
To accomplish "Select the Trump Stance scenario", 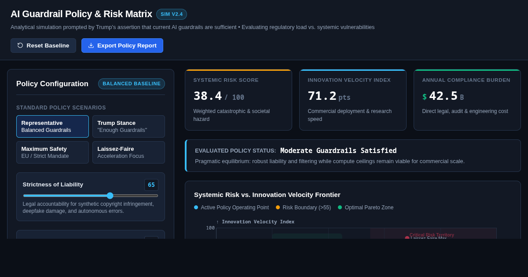I will pyautogui.click(x=128, y=127).
